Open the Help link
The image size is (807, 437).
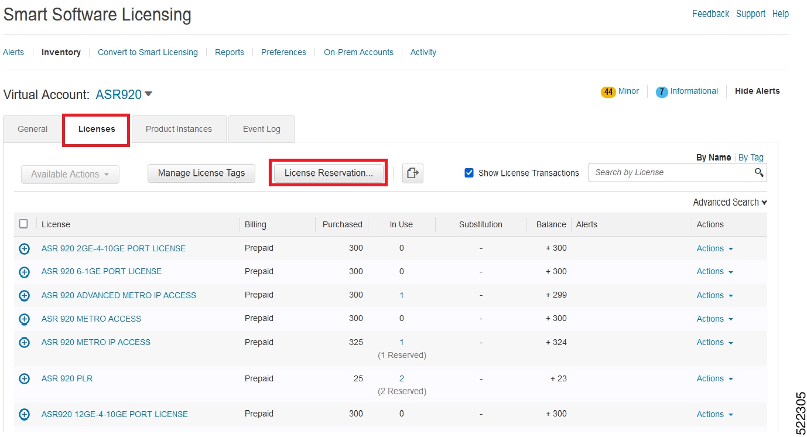click(781, 13)
